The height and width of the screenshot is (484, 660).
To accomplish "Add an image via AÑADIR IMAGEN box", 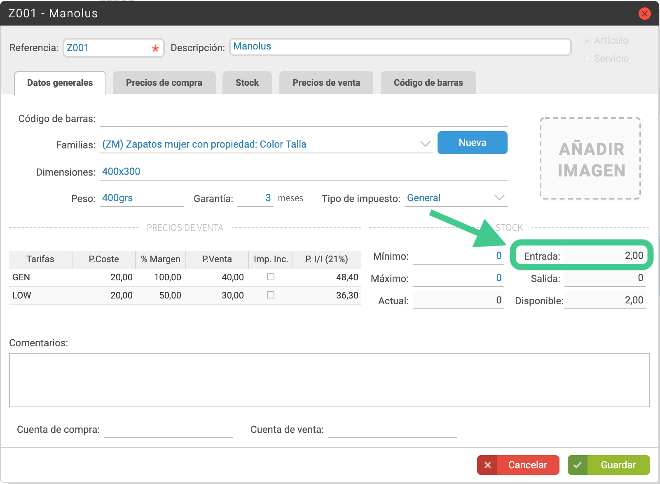I will click(x=591, y=159).
